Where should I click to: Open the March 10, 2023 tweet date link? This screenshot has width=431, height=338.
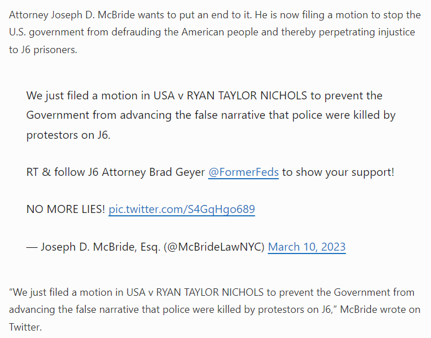coord(306,247)
